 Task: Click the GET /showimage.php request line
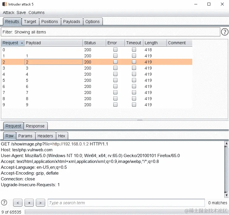(54, 144)
